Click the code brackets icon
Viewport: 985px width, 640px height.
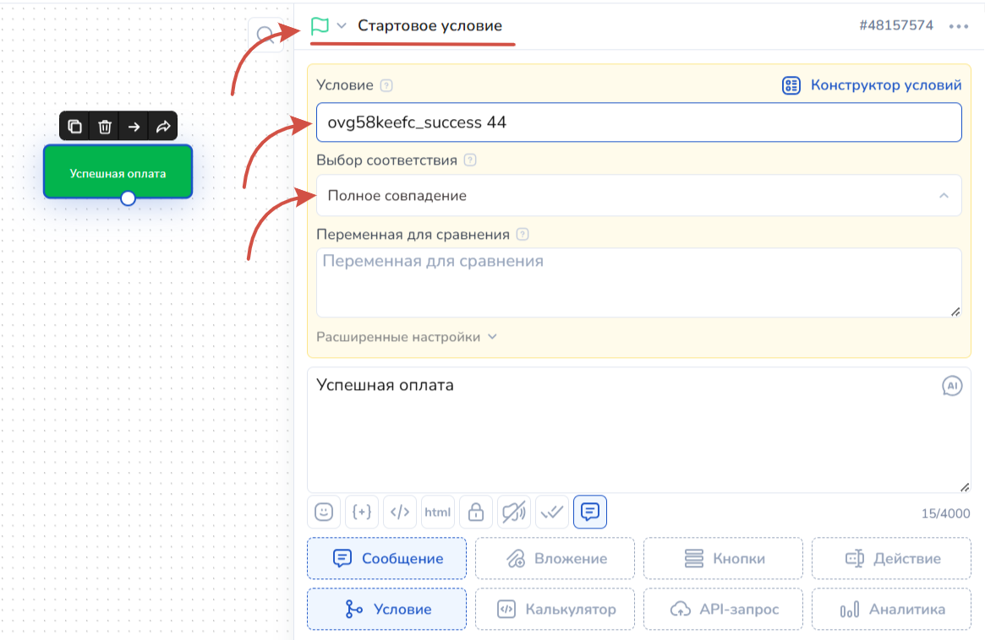click(400, 512)
